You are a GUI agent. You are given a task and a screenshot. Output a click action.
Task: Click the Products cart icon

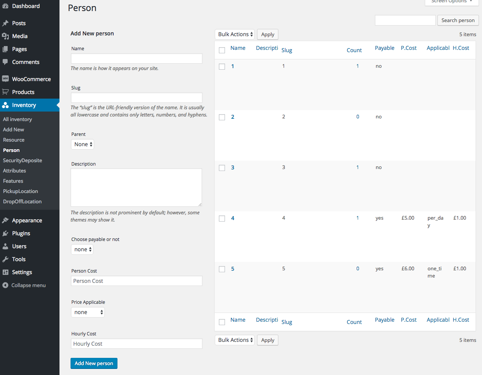[x=5, y=92]
